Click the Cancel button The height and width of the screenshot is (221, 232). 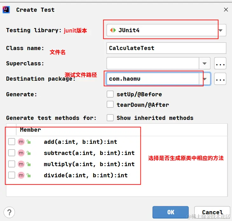point(212,212)
